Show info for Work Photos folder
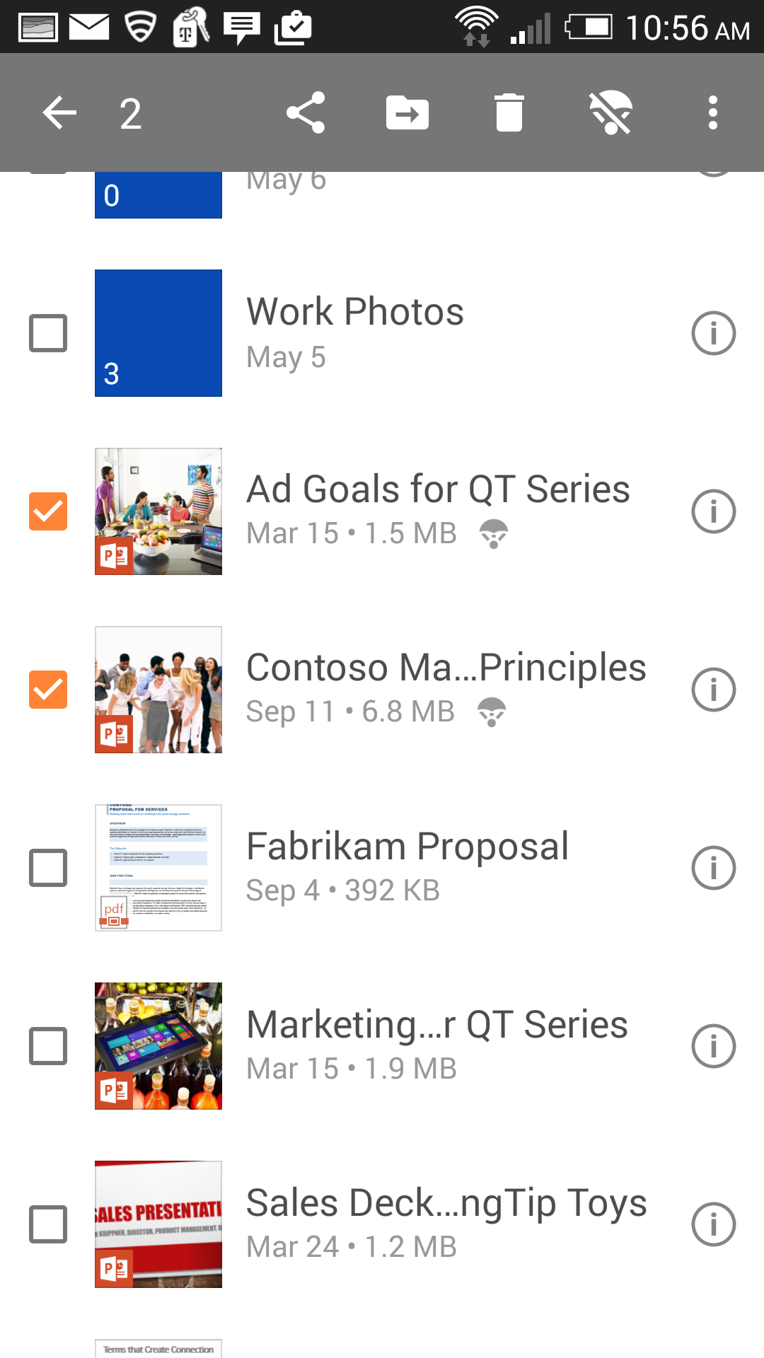This screenshot has height=1358, width=764. (x=713, y=333)
